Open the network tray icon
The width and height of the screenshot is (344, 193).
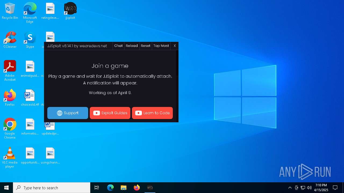pyautogui.click(x=303, y=188)
